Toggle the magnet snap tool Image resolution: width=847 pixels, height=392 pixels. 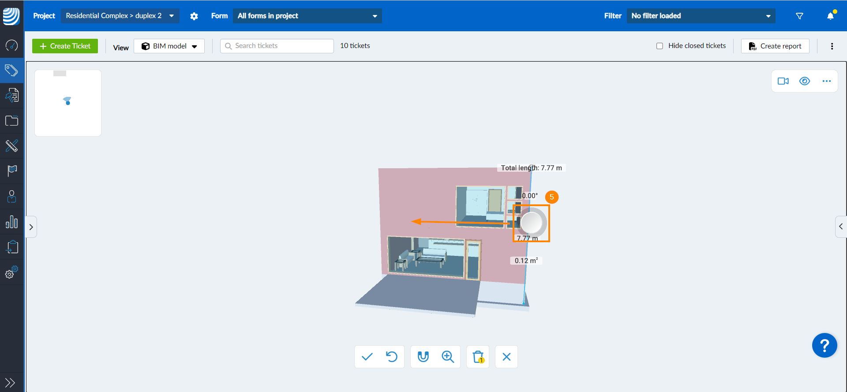tap(423, 357)
